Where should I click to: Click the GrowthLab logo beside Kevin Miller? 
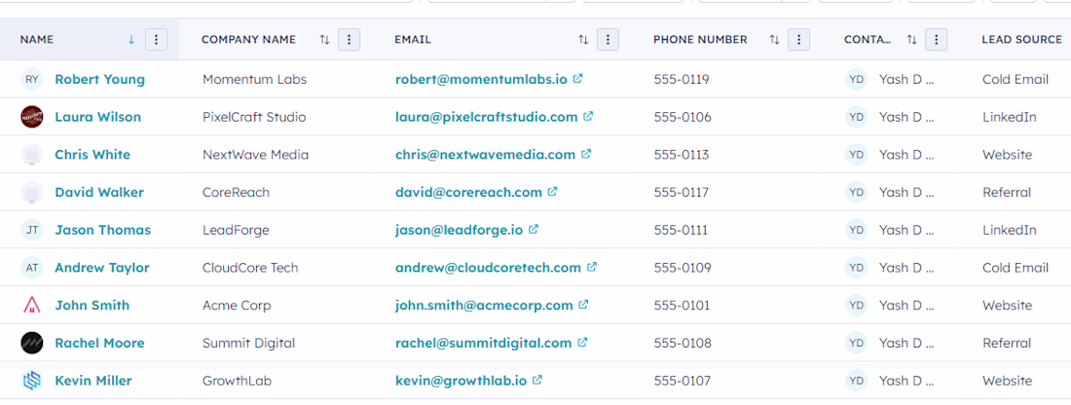[32, 381]
